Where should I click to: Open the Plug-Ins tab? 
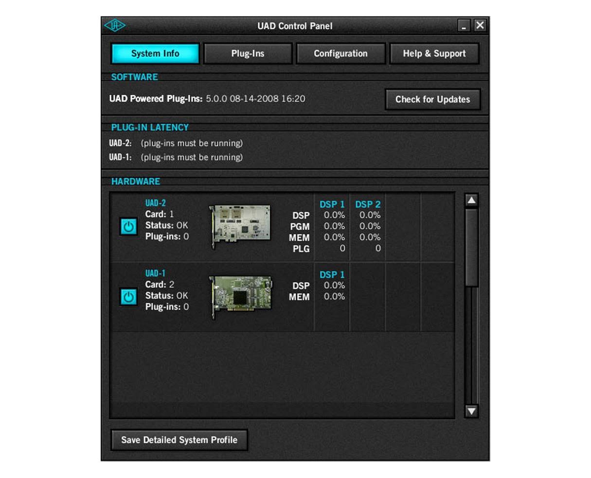(248, 53)
